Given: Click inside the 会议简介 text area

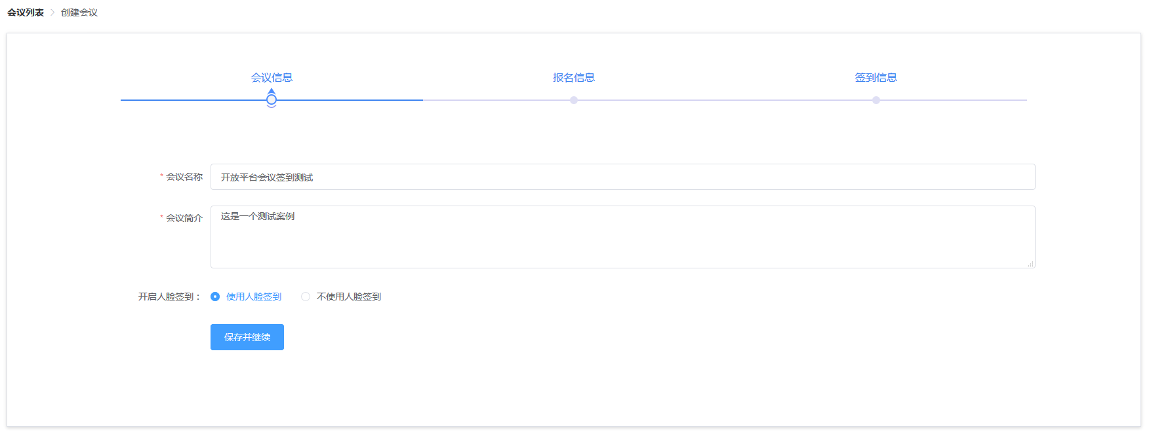Looking at the screenshot, I should (622, 237).
